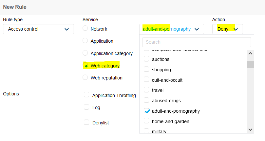Screen dimensions: 265x141
Task: Check the travel category
Action: coord(146,90)
